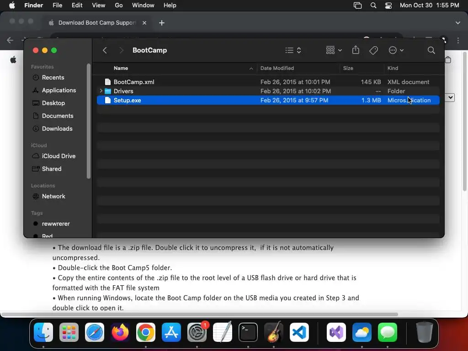Launch Google Chrome from the Dock
Image resolution: width=468 pixels, height=351 pixels.
146,332
